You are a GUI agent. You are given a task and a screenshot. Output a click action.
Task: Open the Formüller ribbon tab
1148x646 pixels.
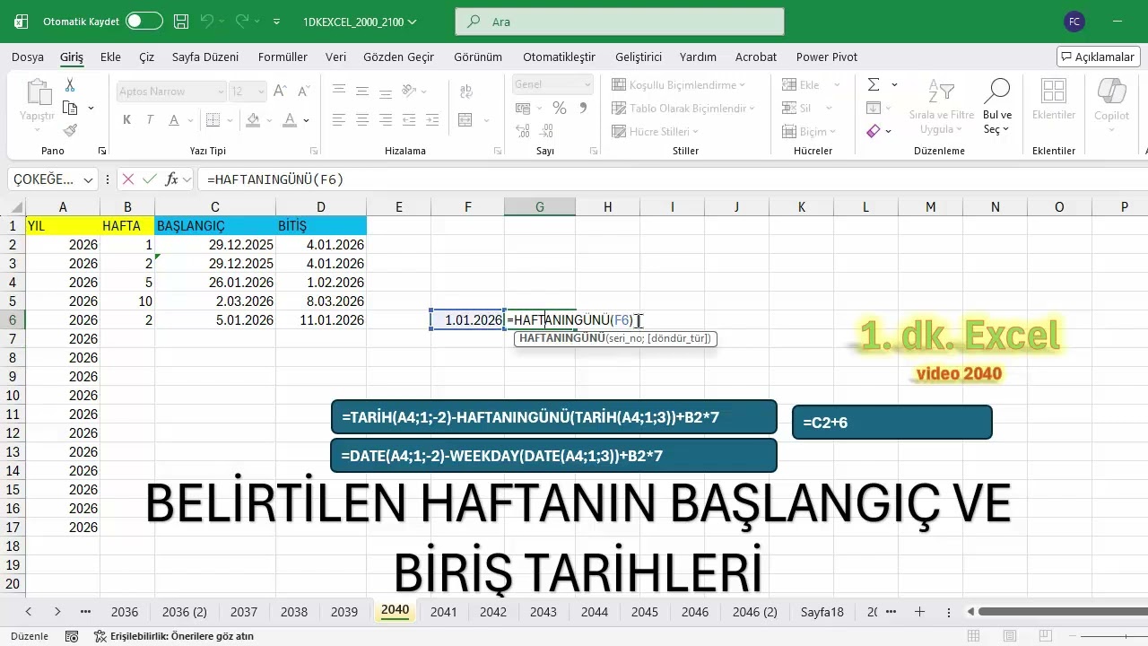tap(283, 57)
